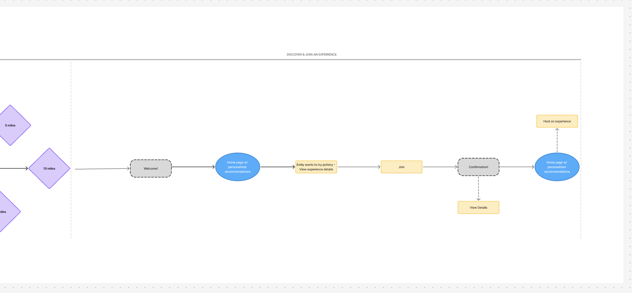632x293 pixels.
Task: Select the 10 miles diamond node
Action: [x=49, y=168]
